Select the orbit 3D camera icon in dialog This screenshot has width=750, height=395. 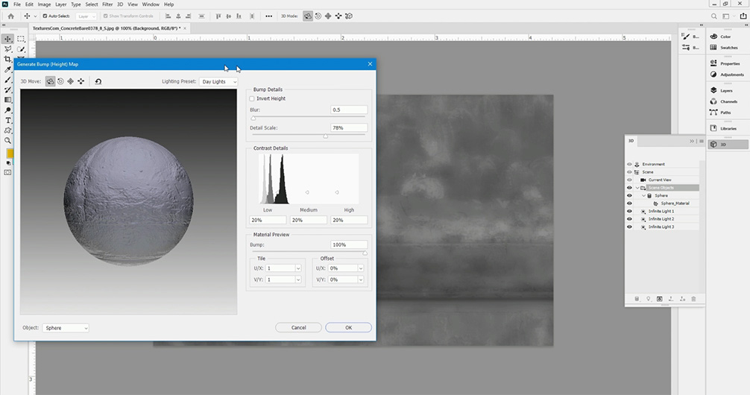click(51, 81)
